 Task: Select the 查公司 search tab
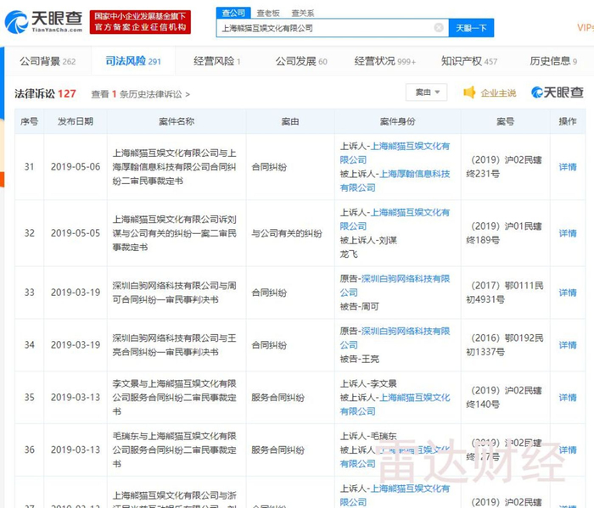233,13
